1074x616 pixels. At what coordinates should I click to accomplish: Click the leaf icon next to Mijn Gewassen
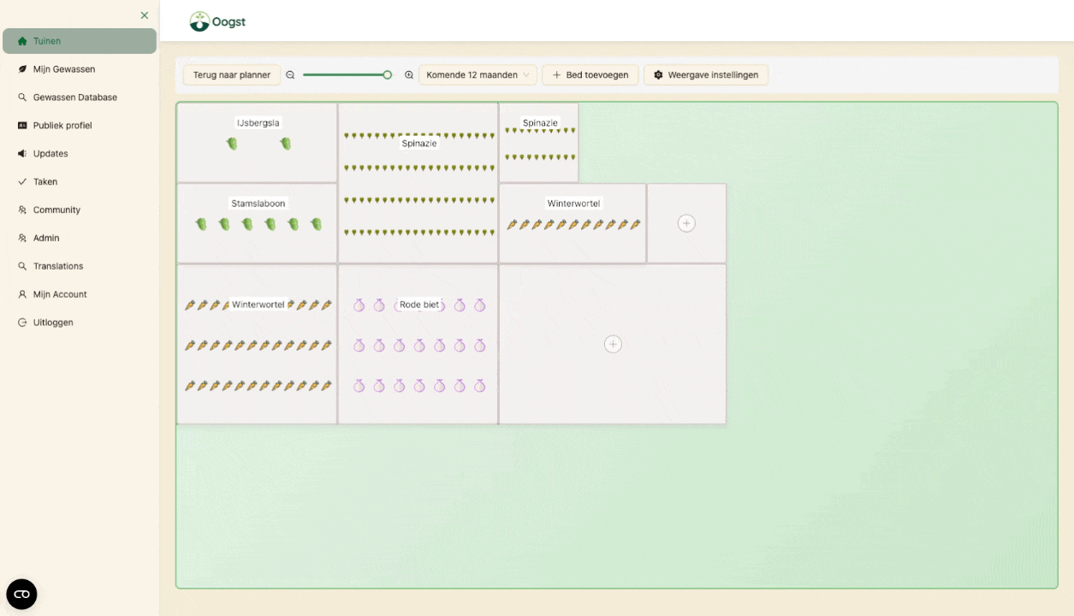click(22, 69)
